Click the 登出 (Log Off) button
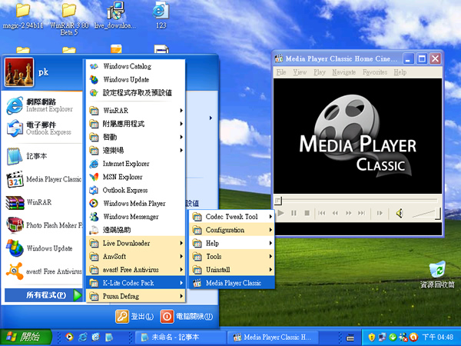The height and width of the screenshot is (346, 461). click(134, 317)
